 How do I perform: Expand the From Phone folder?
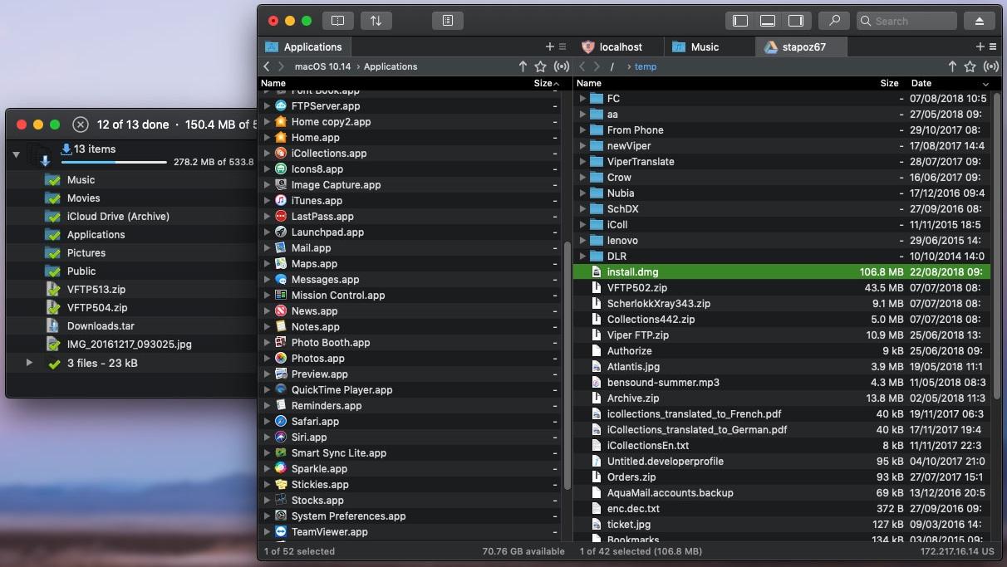pyautogui.click(x=582, y=130)
